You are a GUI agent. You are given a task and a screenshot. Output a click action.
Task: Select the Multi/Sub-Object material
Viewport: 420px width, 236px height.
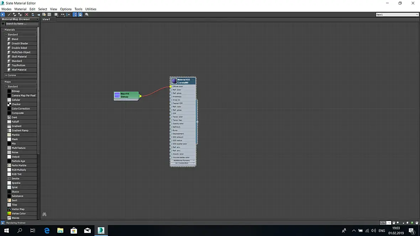22,52
